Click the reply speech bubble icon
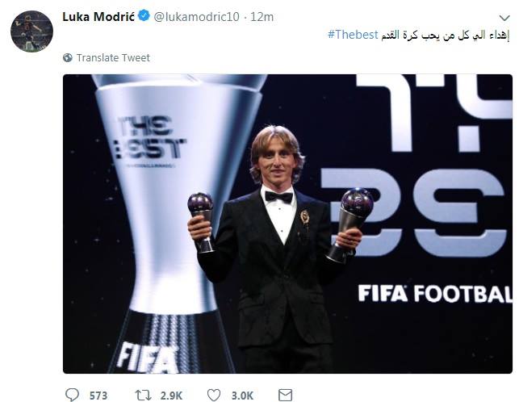Viewport: 519px width, 402px height. (x=73, y=394)
